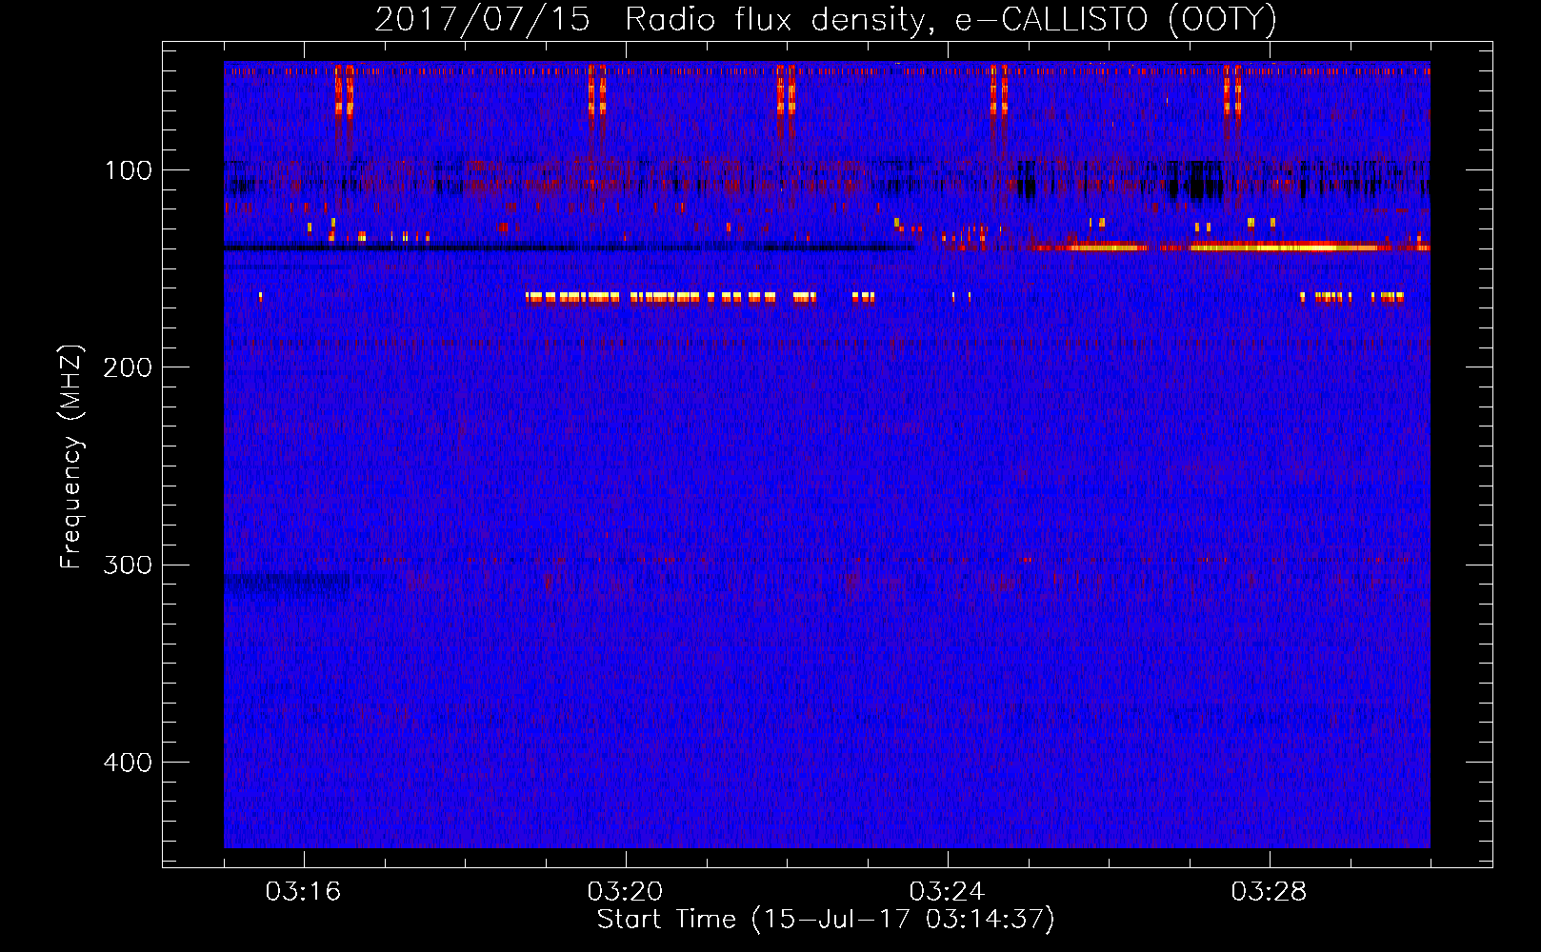This screenshot has width=1541, height=952.
Task: Click the '03:24' time tick label
Action: coord(947,891)
